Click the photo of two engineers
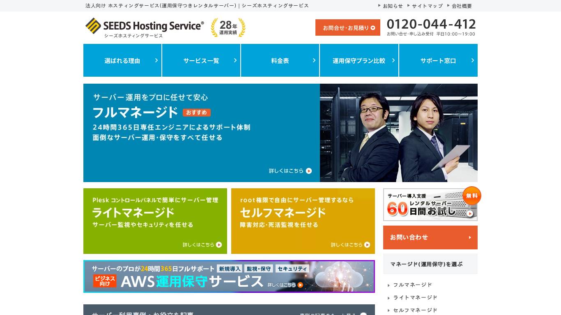The image size is (561, 315). (399, 133)
